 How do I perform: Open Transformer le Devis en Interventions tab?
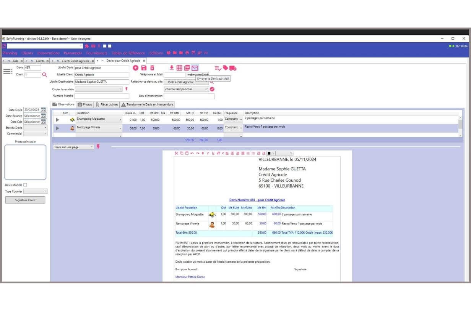pyautogui.click(x=147, y=104)
